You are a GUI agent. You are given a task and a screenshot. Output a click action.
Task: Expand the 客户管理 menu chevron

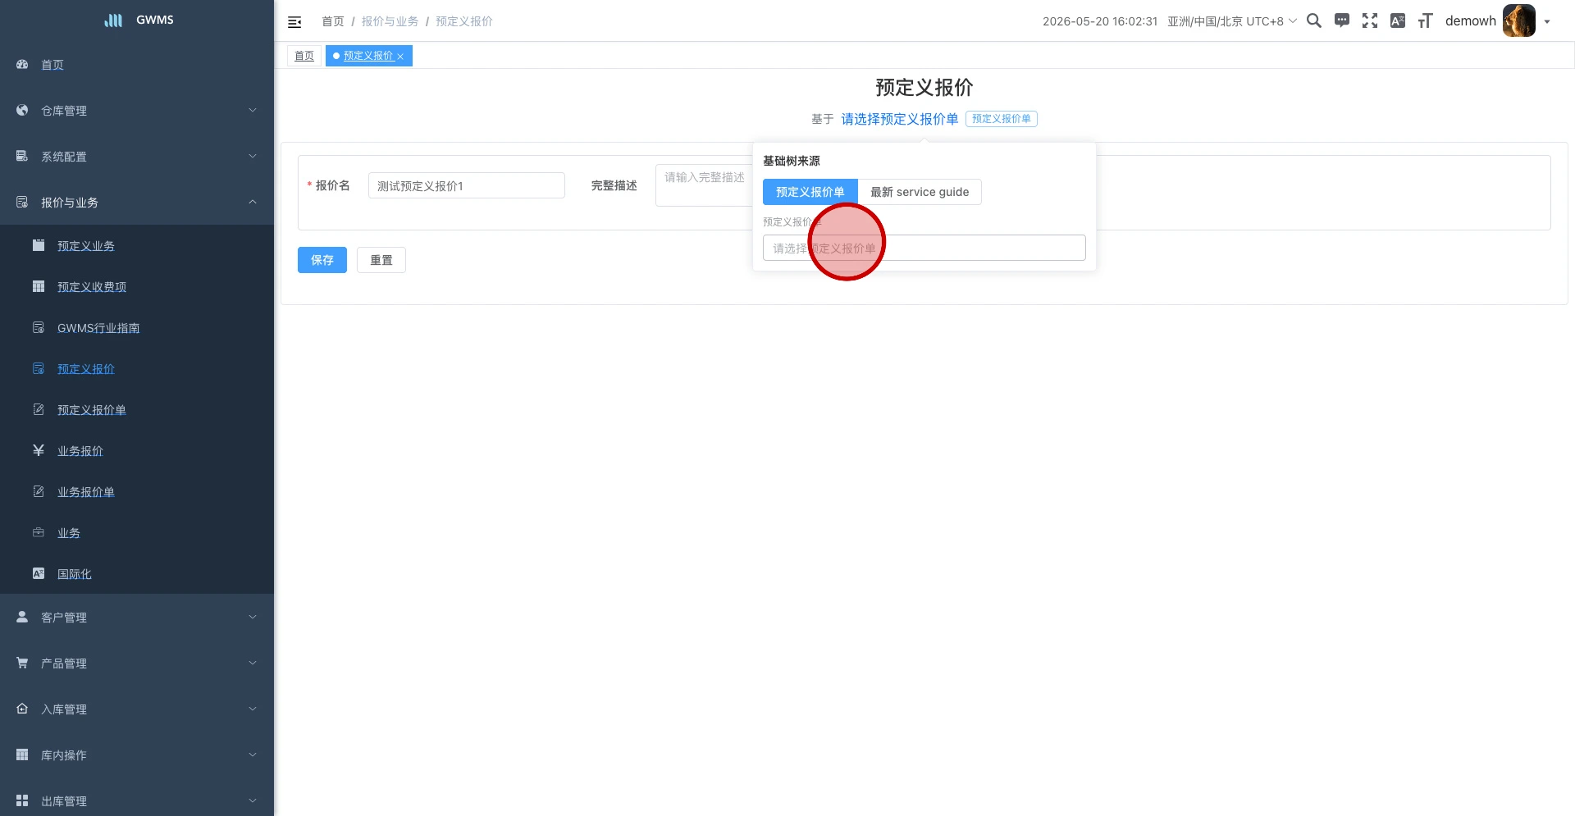click(253, 617)
